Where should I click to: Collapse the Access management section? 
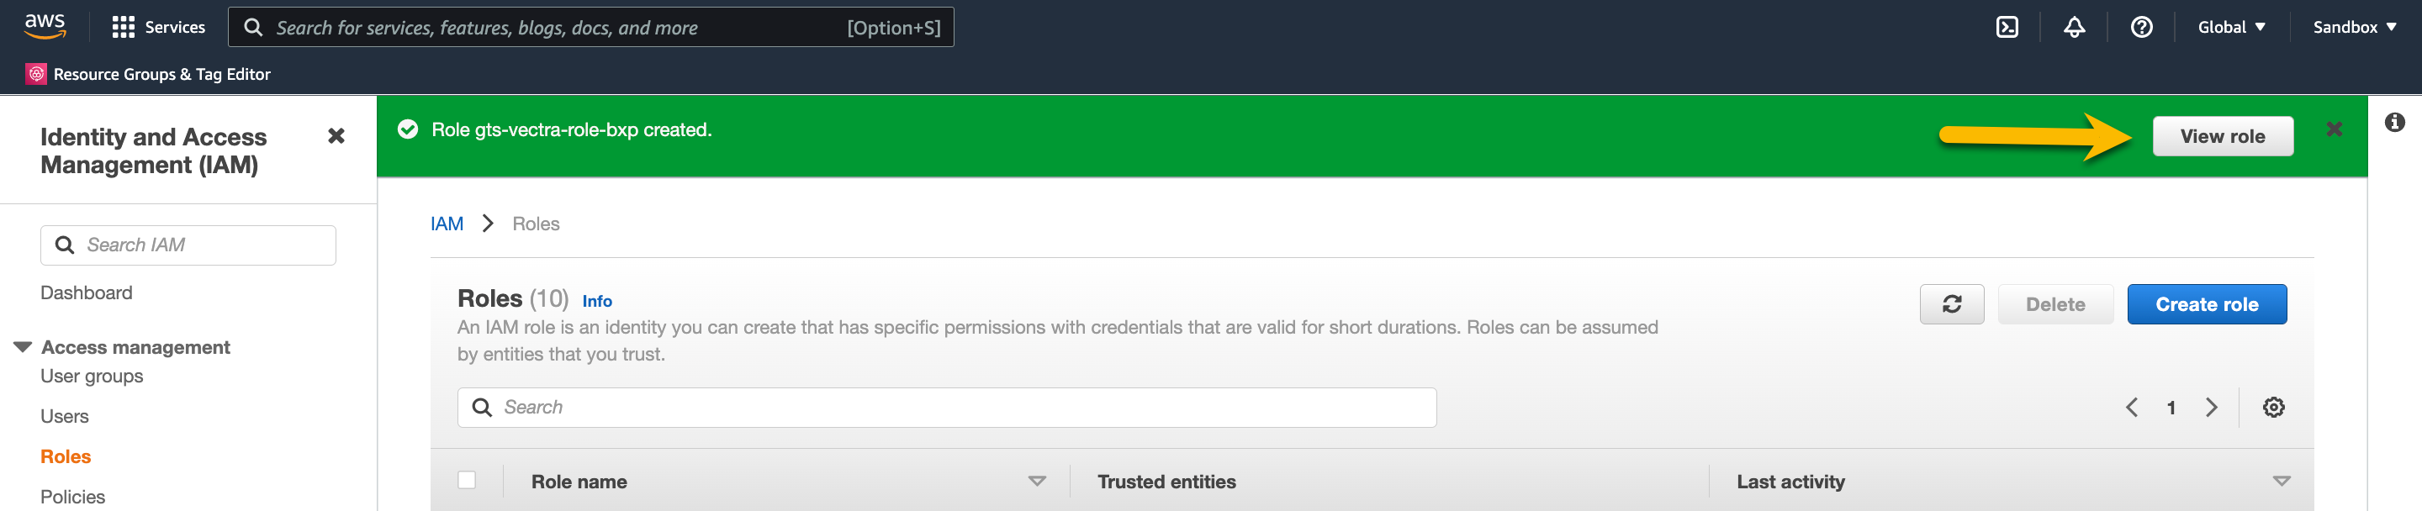point(24,346)
